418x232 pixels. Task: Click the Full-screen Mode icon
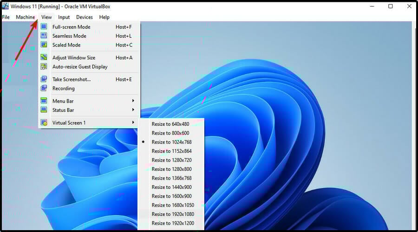[x=44, y=26]
